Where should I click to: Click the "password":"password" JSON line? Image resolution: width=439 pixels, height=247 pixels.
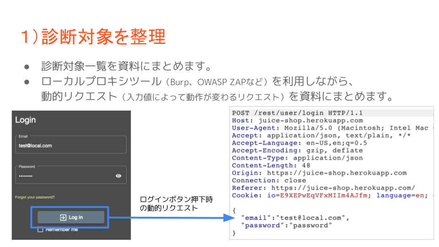(x=286, y=226)
